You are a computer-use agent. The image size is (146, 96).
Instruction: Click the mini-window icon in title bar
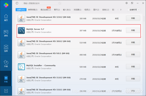pyautogui.click(x=132, y=3)
